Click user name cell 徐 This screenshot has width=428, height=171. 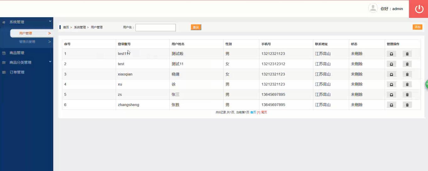coord(173,84)
